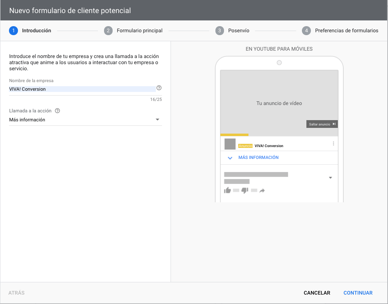This screenshot has width=388, height=304.
Task: Click the step 1 circle icon
Action: pos(13,31)
